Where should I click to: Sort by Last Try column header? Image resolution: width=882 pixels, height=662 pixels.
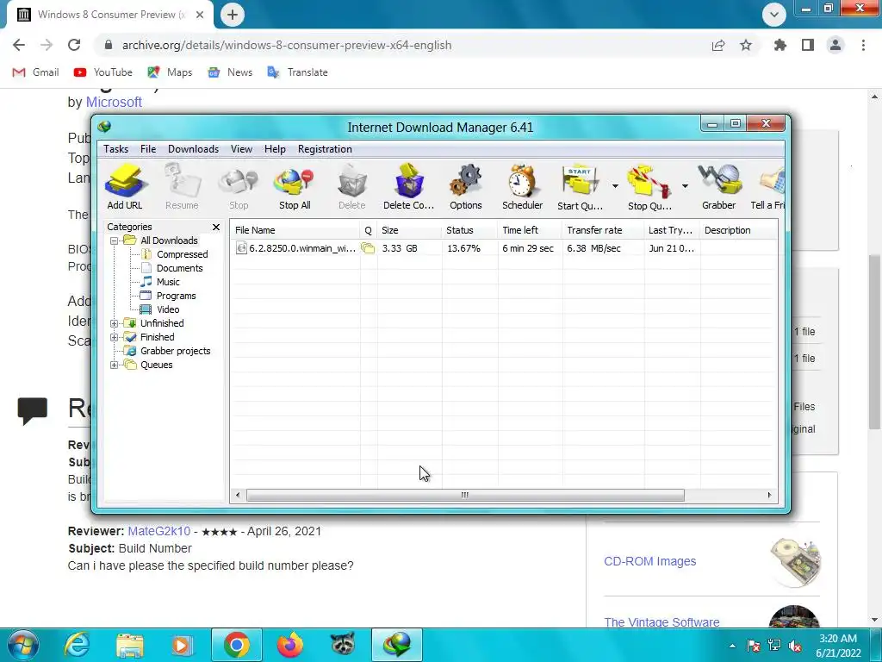pos(672,230)
